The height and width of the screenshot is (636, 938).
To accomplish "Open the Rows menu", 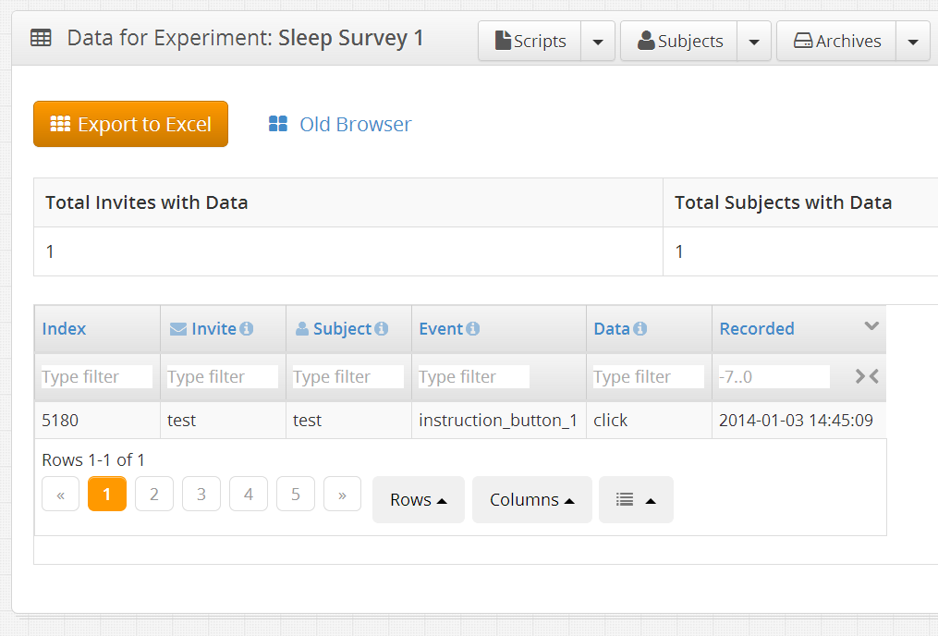I will tap(418, 499).
